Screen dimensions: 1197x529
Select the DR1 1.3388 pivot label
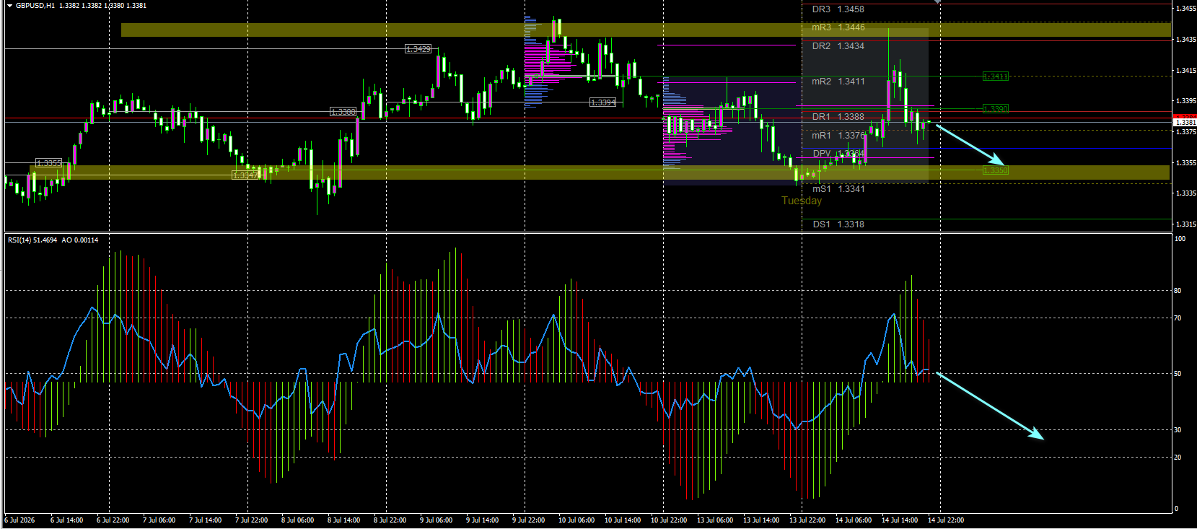pos(838,117)
